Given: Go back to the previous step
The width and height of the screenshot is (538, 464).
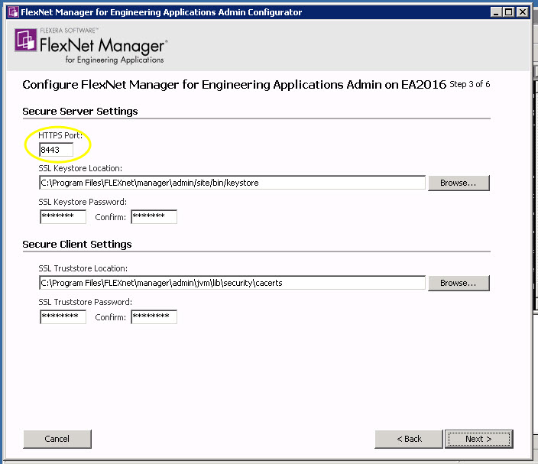Looking at the screenshot, I should click(x=409, y=439).
